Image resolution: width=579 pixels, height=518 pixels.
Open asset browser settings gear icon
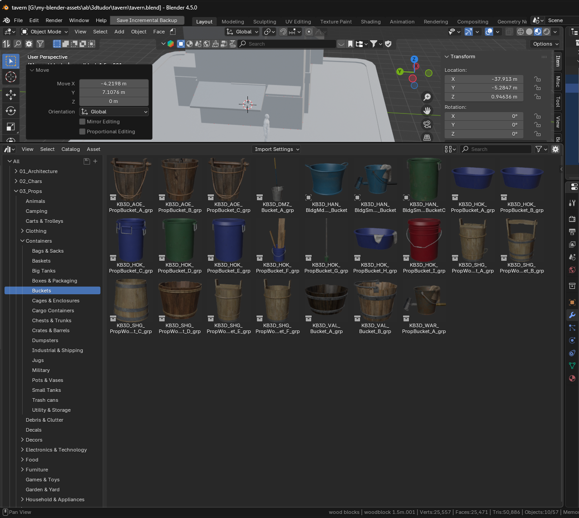pyautogui.click(x=555, y=149)
